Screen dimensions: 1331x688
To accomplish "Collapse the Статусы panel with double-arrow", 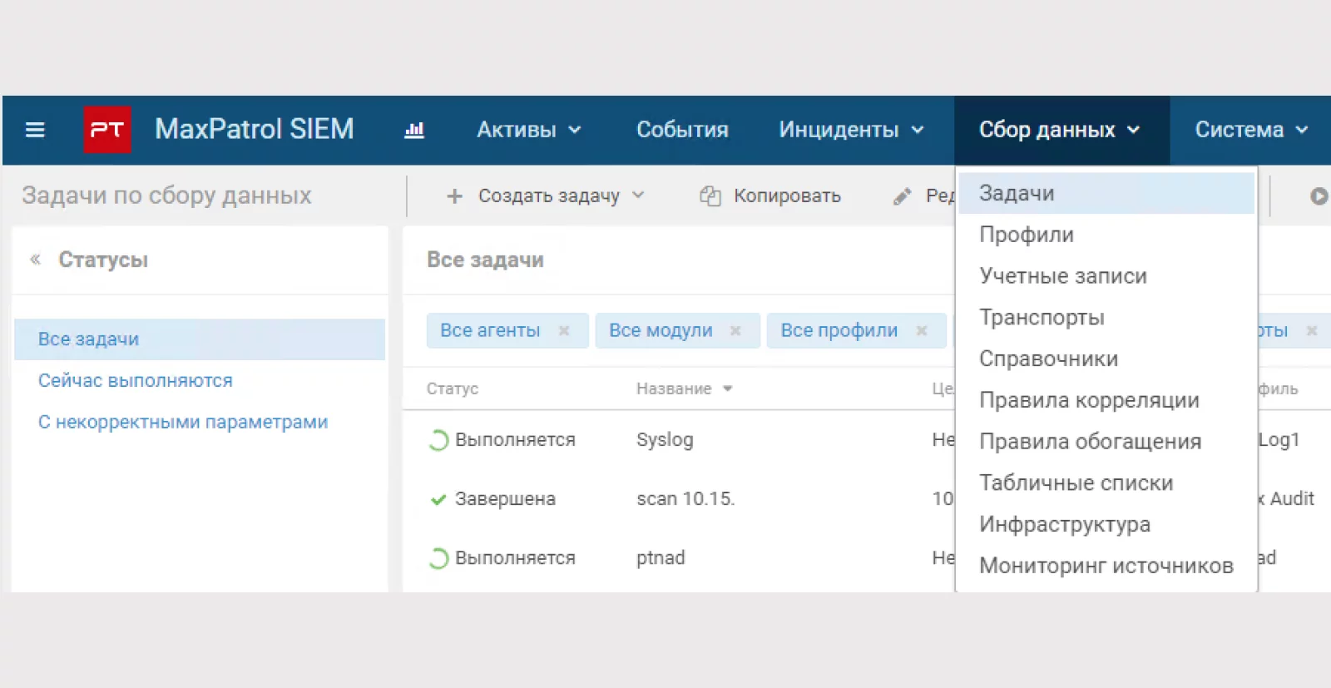I will (36, 260).
